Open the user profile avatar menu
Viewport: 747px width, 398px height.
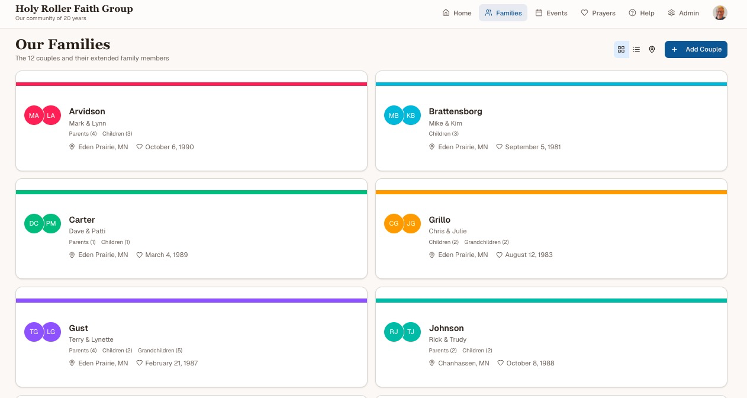pos(720,13)
